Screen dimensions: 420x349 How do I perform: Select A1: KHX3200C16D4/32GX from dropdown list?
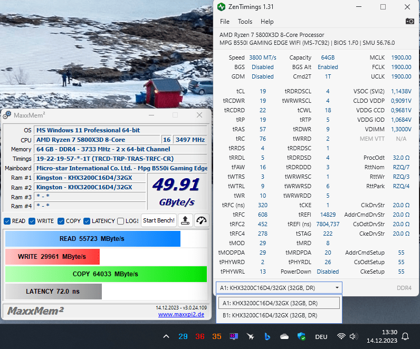[x=279, y=303]
